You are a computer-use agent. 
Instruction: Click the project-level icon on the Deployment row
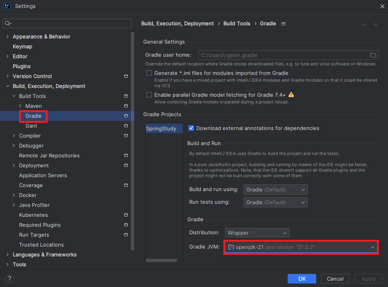click(x=126, y=165)
